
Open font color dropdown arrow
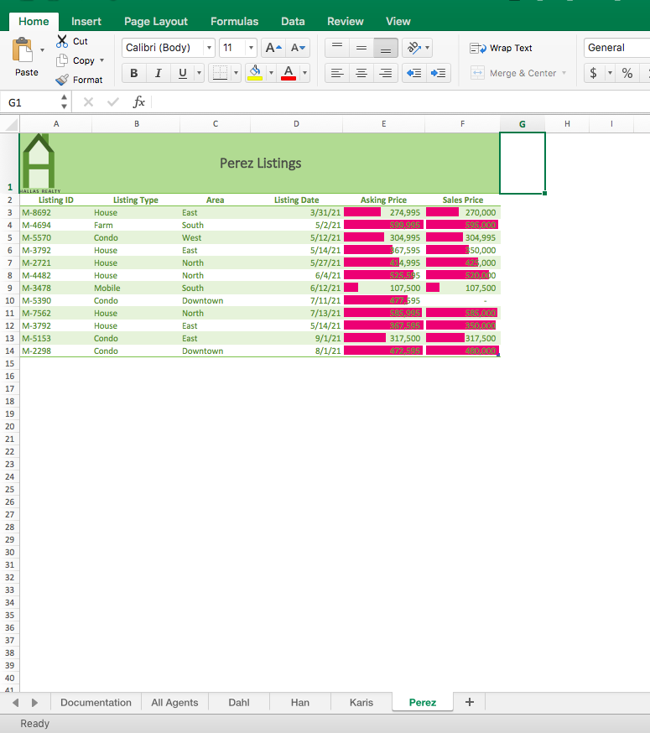(304, 73)
